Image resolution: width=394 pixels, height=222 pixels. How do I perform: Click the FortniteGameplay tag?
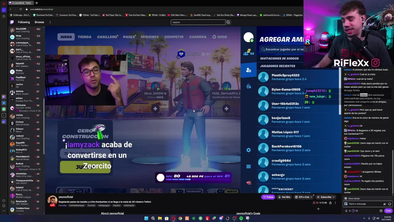tap(77, 206)
